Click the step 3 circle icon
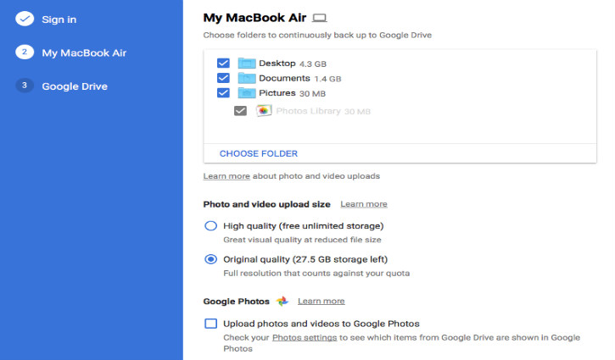The height and width of the screenshot is (360, 615). point(25,86)
